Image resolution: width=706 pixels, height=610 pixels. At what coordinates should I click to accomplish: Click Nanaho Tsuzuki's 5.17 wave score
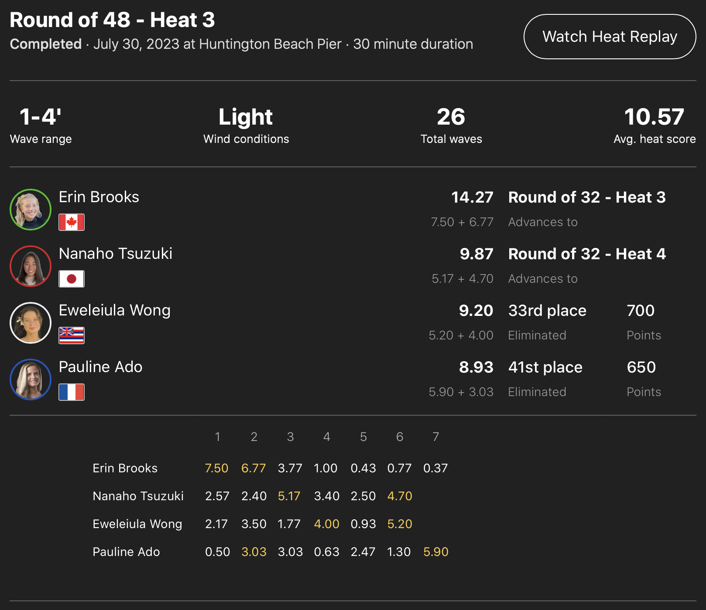coord(289,496)
